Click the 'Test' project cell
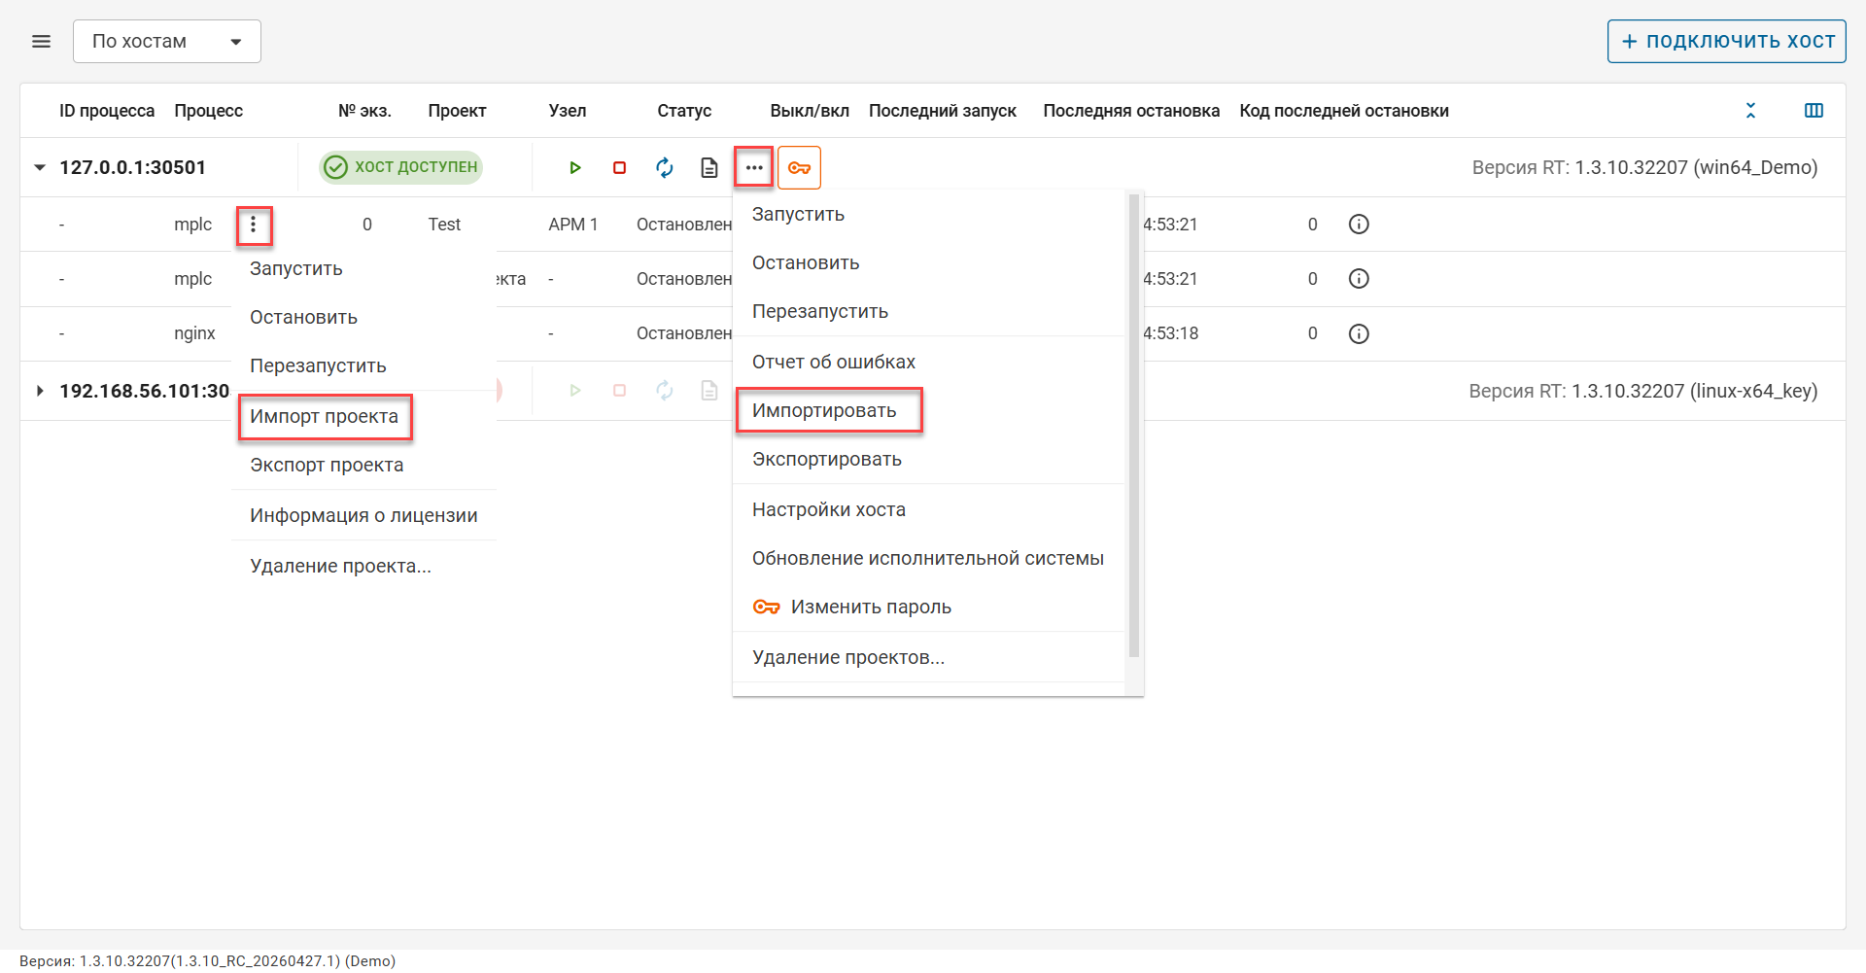Image resolution: width=1866 pixels, height=973 pixels. [444, 225]
